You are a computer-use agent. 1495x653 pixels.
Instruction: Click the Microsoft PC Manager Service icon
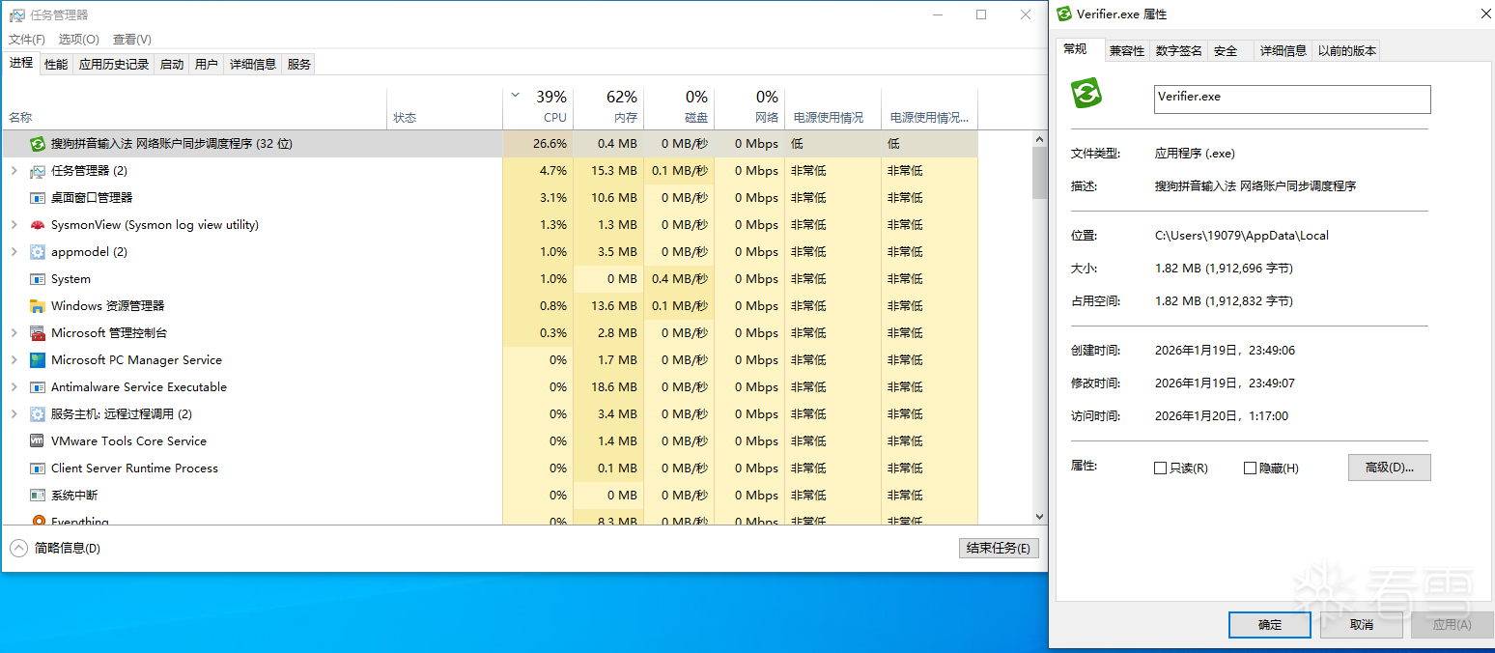click(38, 360)
